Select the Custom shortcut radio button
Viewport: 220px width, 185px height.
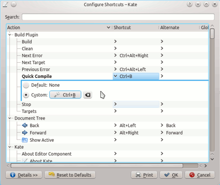[x=26, y=95]
